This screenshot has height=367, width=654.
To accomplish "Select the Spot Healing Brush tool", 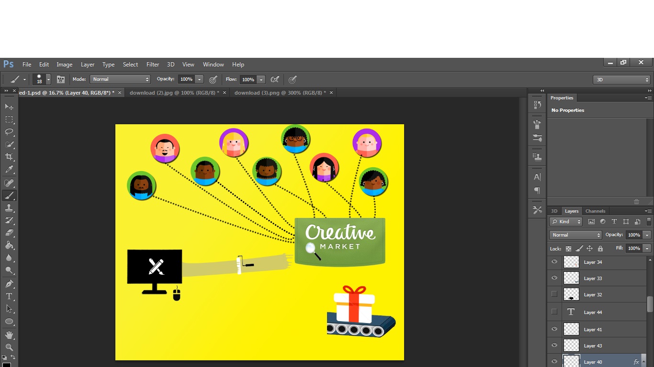I will (9, 183).
